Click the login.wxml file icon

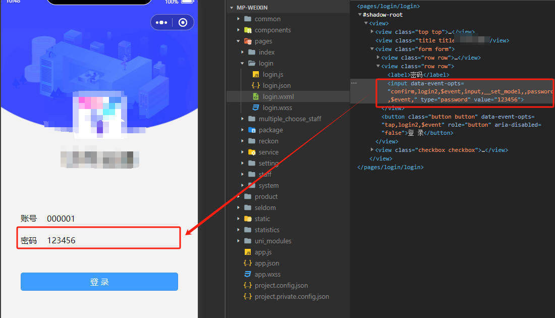[x=256, y=96]
